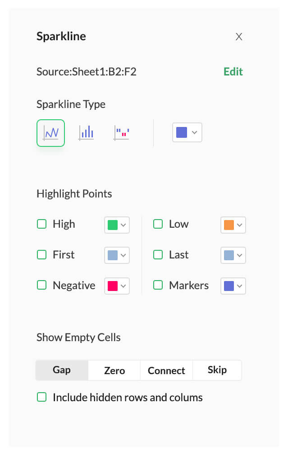Viewport: 288px width, 455px height.
Task: Open the Negative point color dropdown
Action: click(116, 286)
